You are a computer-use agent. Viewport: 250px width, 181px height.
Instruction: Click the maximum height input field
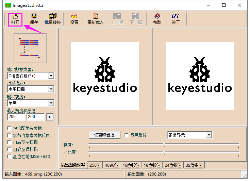click(x=36, y=117)
